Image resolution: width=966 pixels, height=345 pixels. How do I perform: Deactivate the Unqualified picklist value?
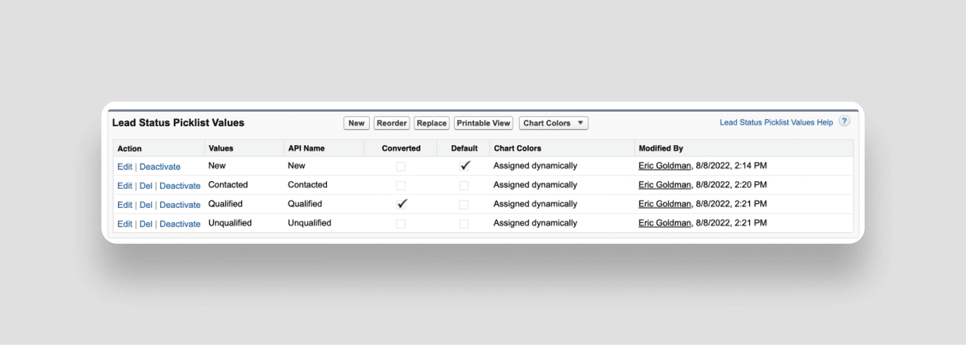(179, 224)
